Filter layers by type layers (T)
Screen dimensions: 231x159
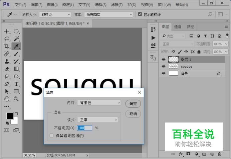coord(205,36)
